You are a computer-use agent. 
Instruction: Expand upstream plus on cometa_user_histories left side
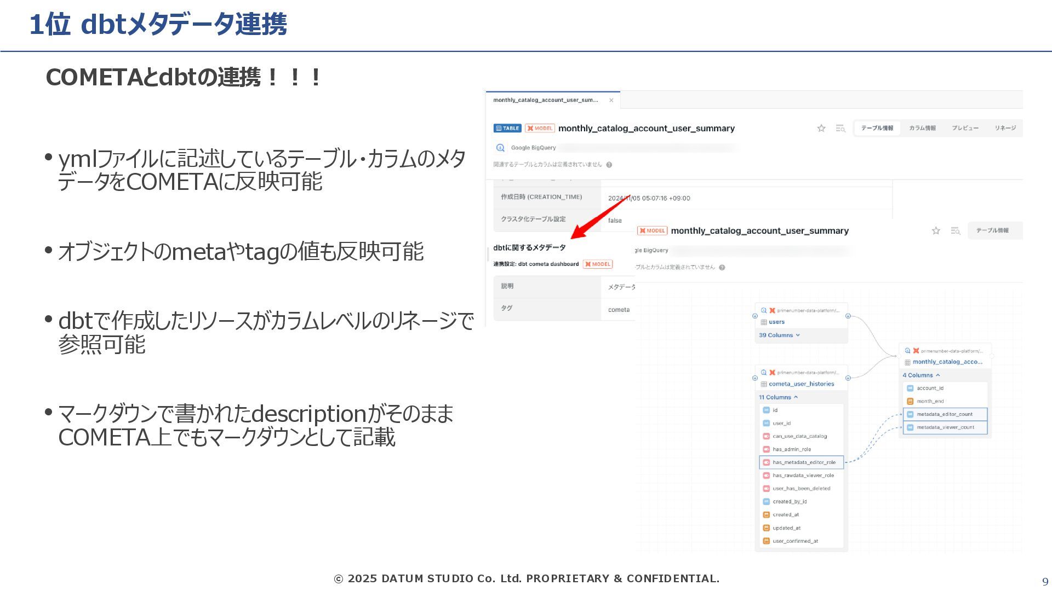click(x=755, y=378)
